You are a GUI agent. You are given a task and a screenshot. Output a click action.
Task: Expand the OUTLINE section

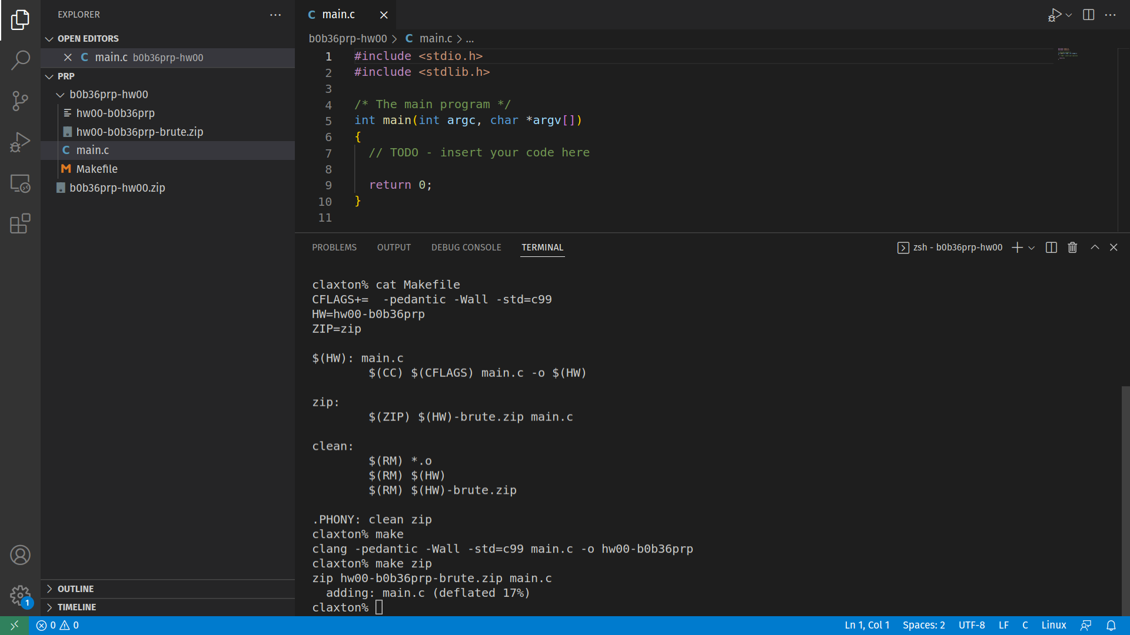[x=75, y=589]
